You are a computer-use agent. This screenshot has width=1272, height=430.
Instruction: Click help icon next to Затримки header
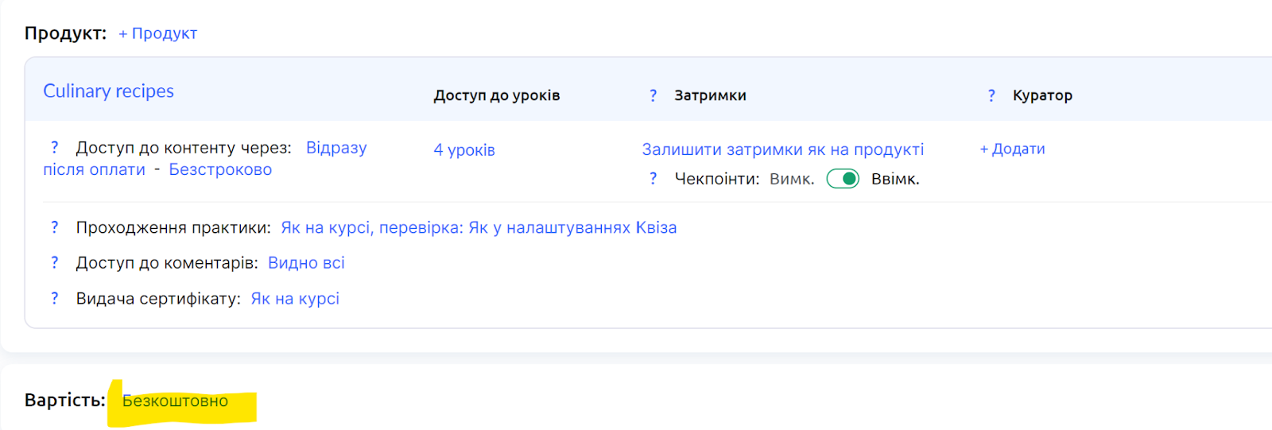pyautogui.click(x=653, y=95)
